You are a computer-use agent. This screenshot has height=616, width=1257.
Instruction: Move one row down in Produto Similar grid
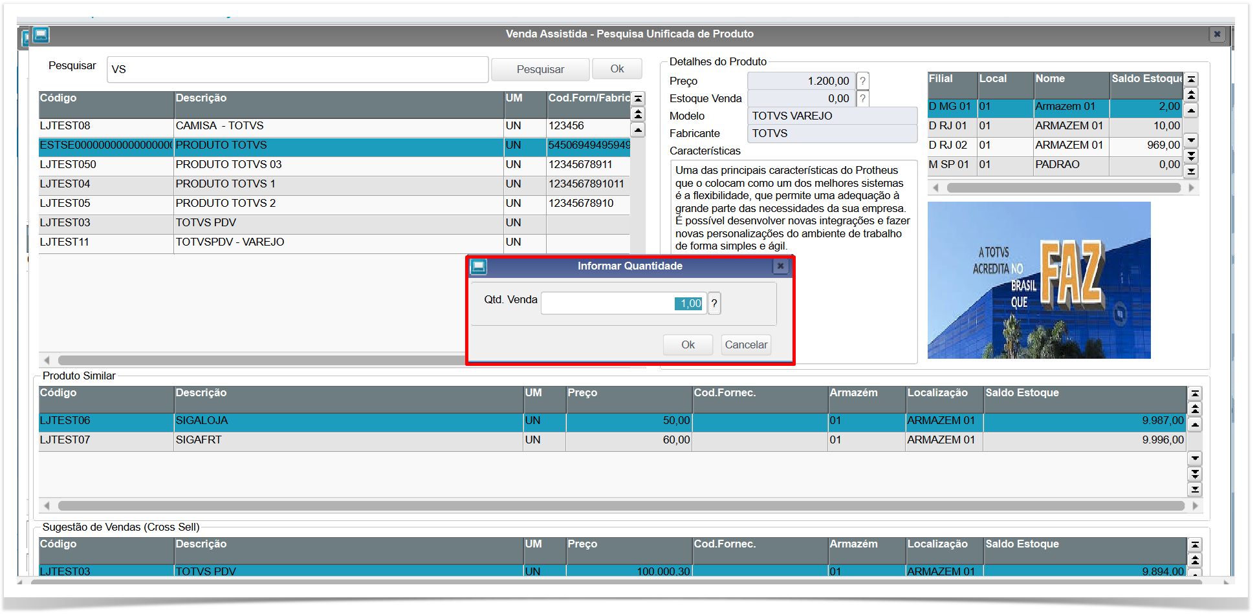pyautogui.click(x=1195, y=458)
